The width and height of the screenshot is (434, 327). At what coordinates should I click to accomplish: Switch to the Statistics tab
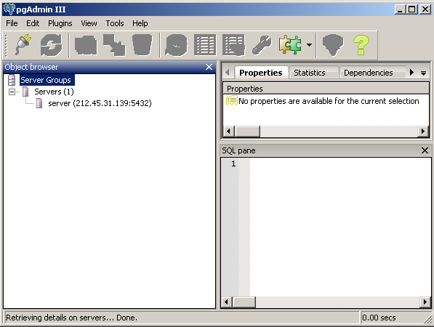coord(310,73)
